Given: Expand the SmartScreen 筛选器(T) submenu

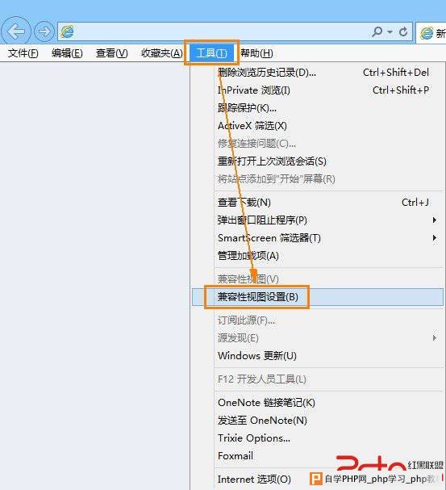Looking at the screenshot, I should pos(318,238).
